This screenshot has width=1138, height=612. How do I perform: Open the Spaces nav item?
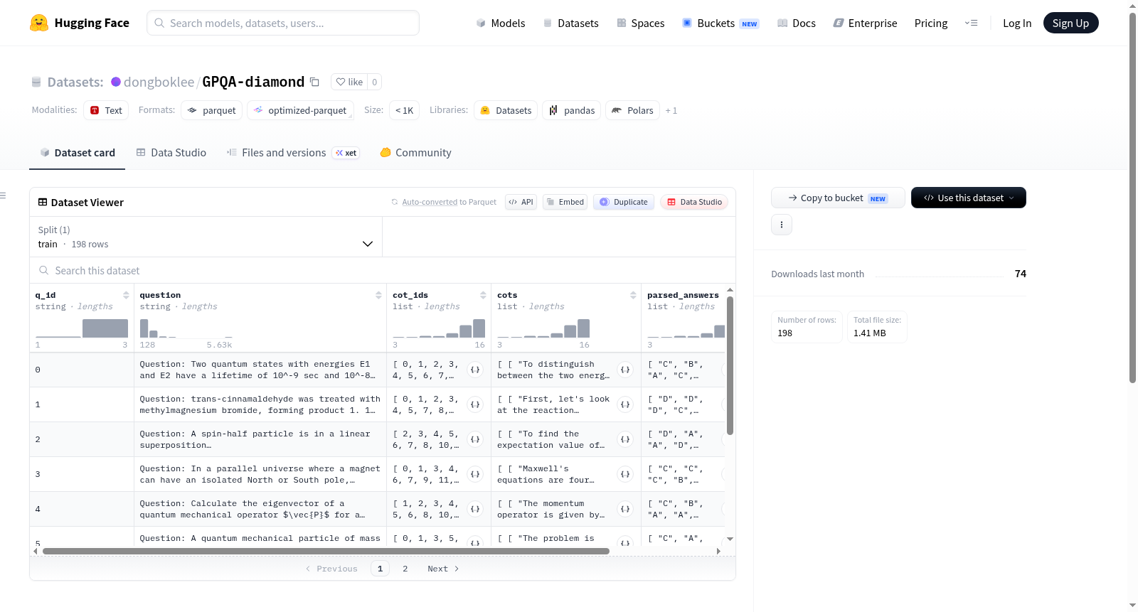click(640, 23)
